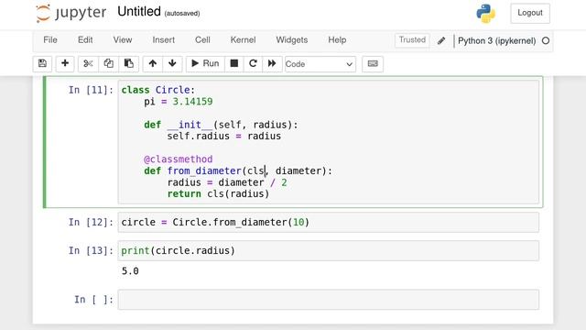
Task: Click the 5.0 output text
Action: click(x=130, y=271)
